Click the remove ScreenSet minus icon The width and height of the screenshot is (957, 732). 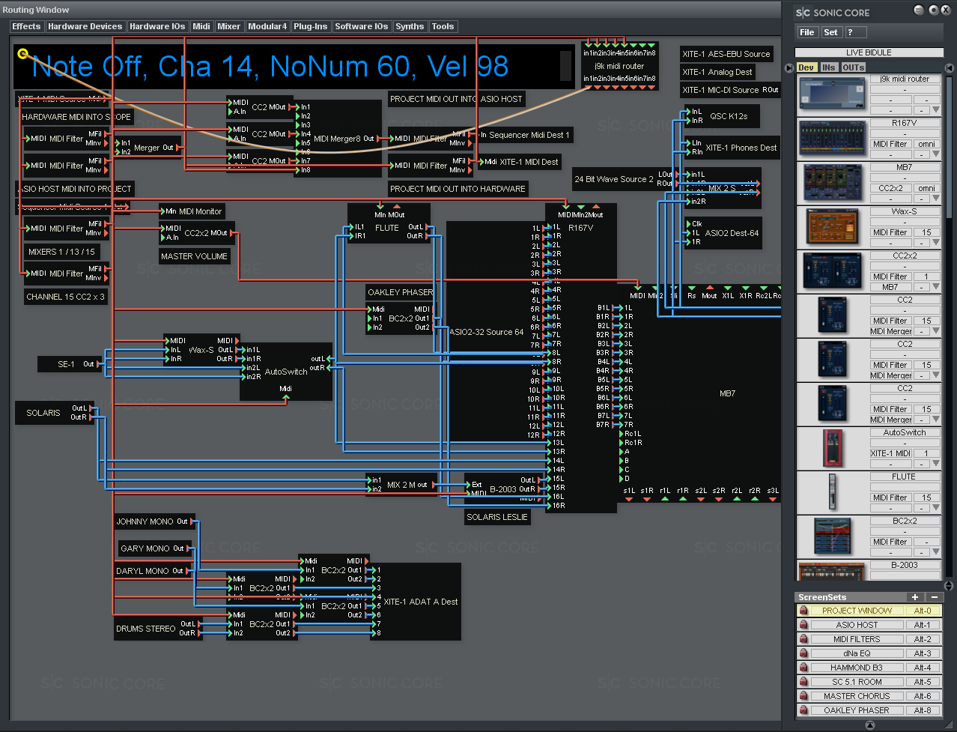click(x=934, y=597)
